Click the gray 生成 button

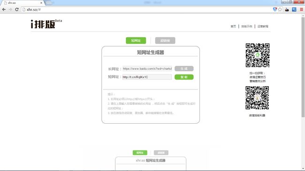click(x=184, y=68)
